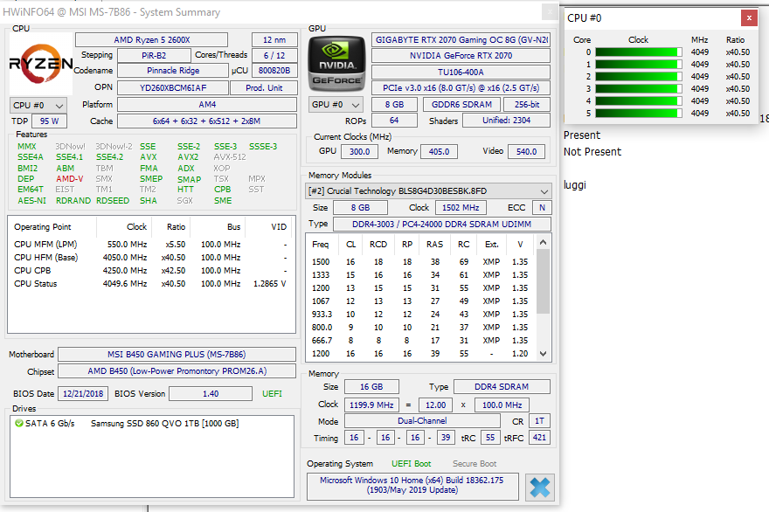This screenshot has width=769, height=512.
Task: Click the PiR-B2 stepping field
Action: (x=154, y=55)
